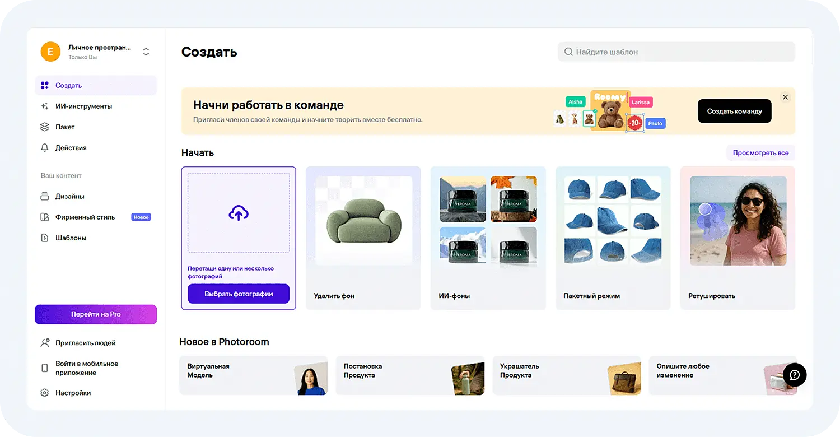Viewport: 840px width, 437px height.
Task: Open Действия notifications in the sidebar
Action: pyautogui.click(x=71, y=147)
